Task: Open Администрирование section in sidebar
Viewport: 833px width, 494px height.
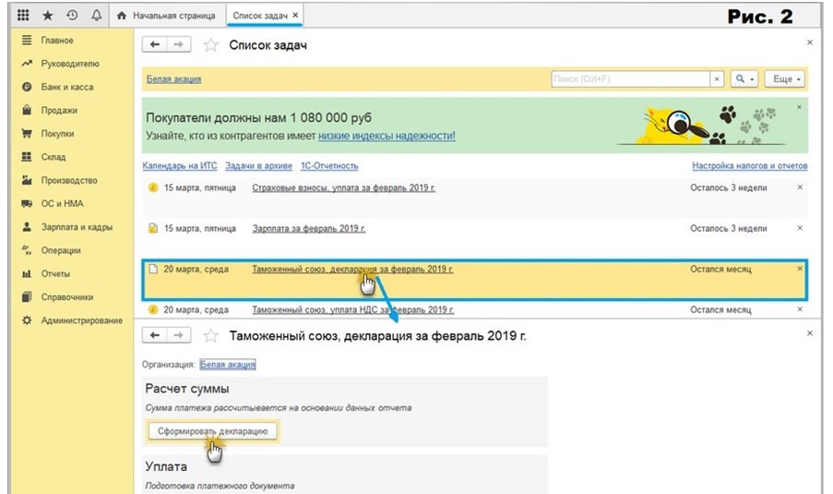Action: tap(81, 319)
